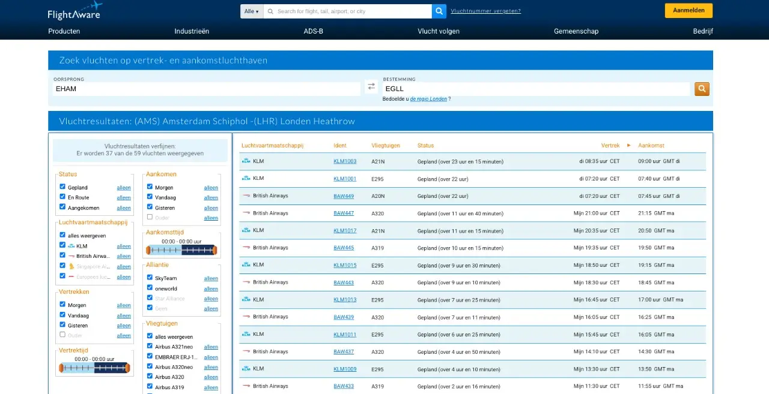Image resolution: width=769 pixels, height=394 pixels.
Task: Click the Oorsprong field containing EHAM
Action: click(207, 89)
